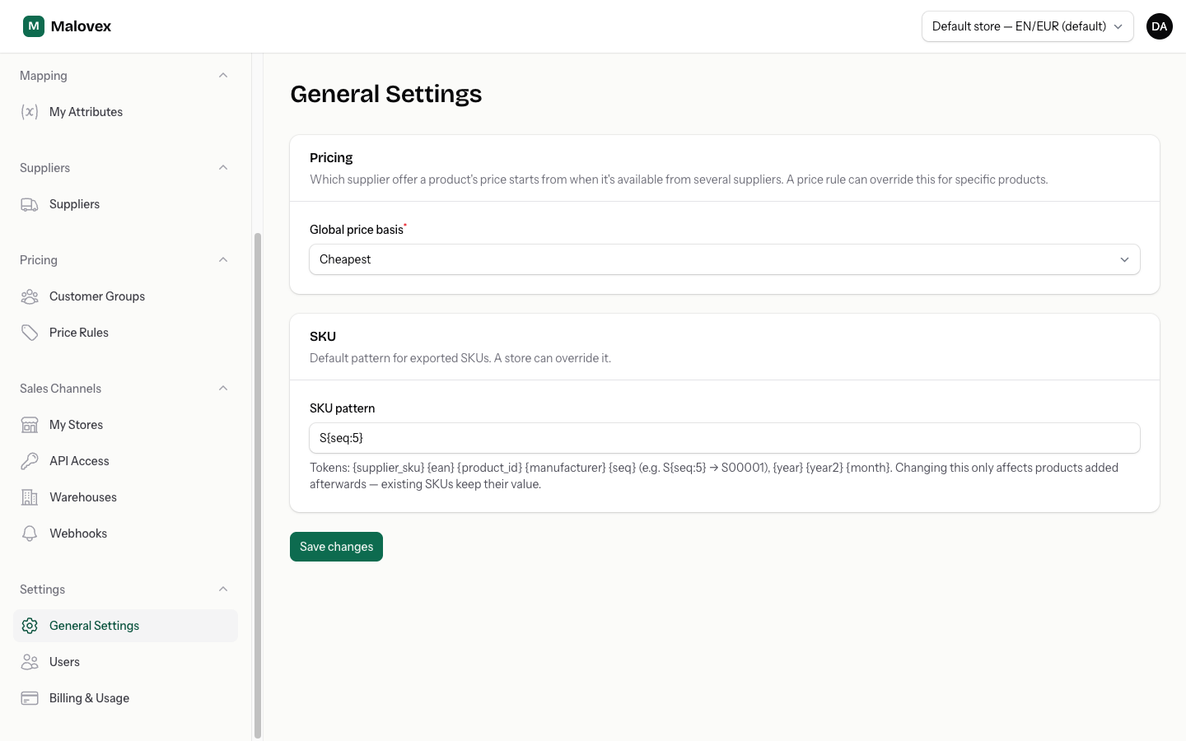Click the Tokens help text
Viewport: 1186px width, 741px height.
(x=714, y=476)
